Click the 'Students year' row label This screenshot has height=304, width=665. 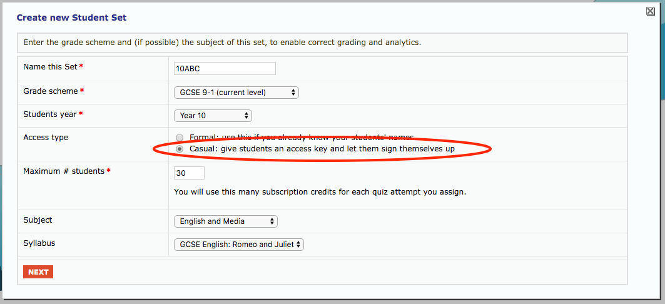pyautogui.click(x=50, y=114)
